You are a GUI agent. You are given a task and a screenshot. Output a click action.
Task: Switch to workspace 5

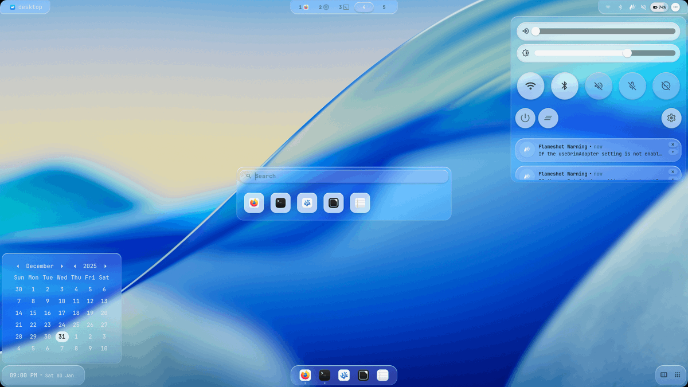pos(384,7)
